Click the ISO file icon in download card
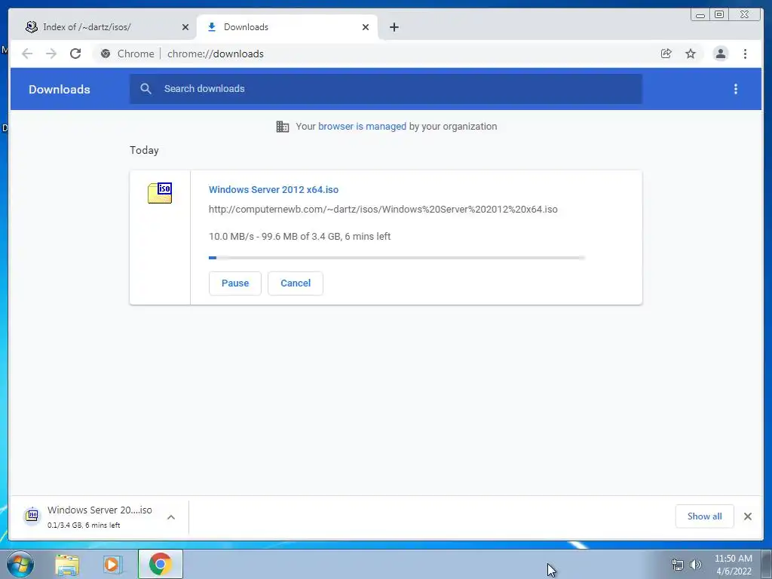Image resolution: width=772 pixels, height=579 pixels. click(160, 192)
